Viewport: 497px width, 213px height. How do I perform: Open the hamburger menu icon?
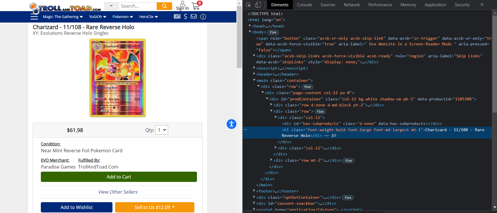34,17
